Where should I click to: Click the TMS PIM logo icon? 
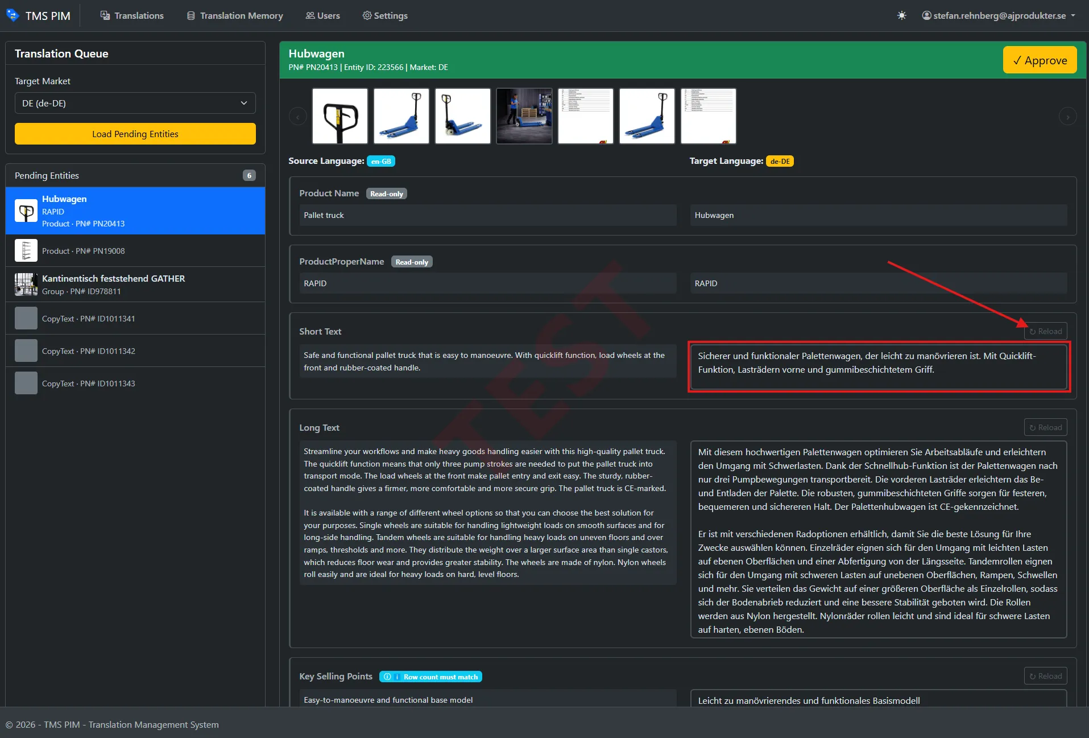pos(13,15)
